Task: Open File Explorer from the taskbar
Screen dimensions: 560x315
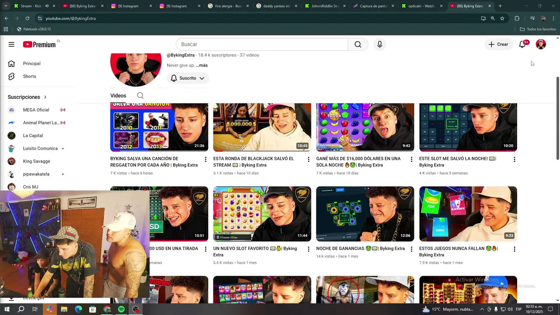Action: click(x=64, y=309)
